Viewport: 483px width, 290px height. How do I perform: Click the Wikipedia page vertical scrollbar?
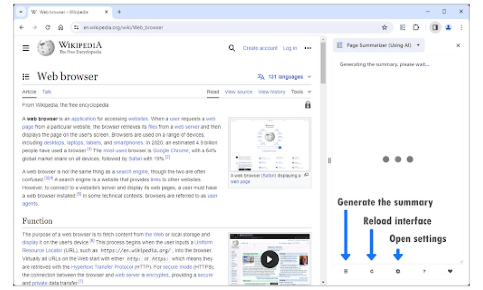[x=323, y=63]
